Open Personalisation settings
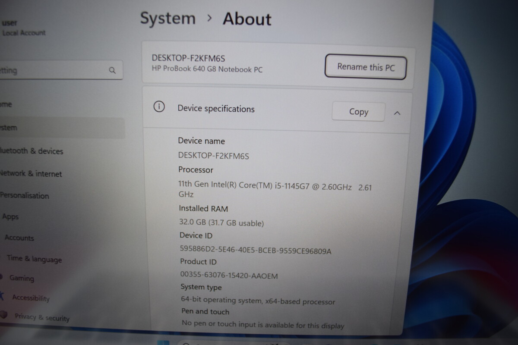The image size is (518, 345). click(x=25, y=195)
